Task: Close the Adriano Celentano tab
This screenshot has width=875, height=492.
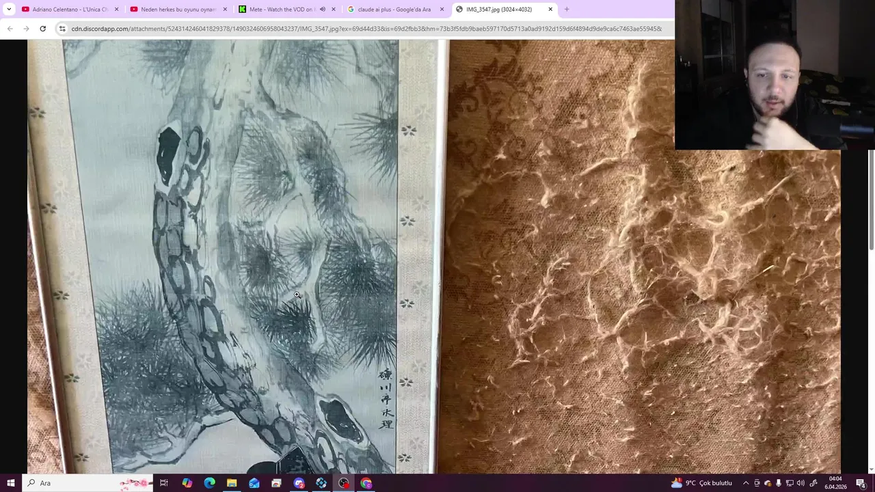Action: click(117, 10)
